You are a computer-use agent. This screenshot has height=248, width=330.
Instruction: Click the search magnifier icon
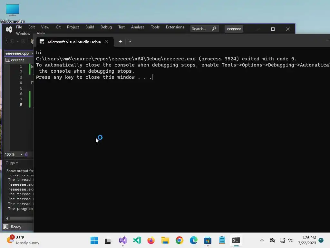click(214, 28)
